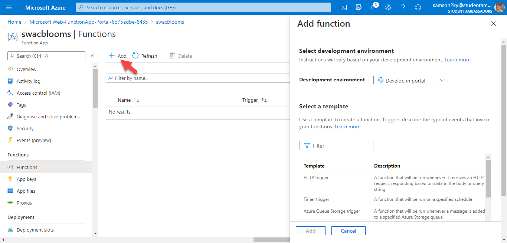Focus the top Search resources box
Screen dimensions: 507x243
(203, 7)
